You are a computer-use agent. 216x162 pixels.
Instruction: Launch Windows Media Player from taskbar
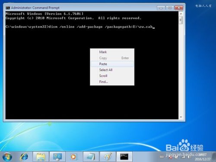click(74, 157)
